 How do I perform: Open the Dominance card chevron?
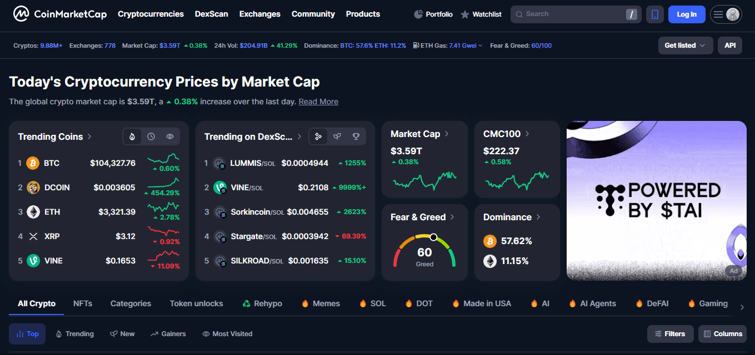coord(538,217)
